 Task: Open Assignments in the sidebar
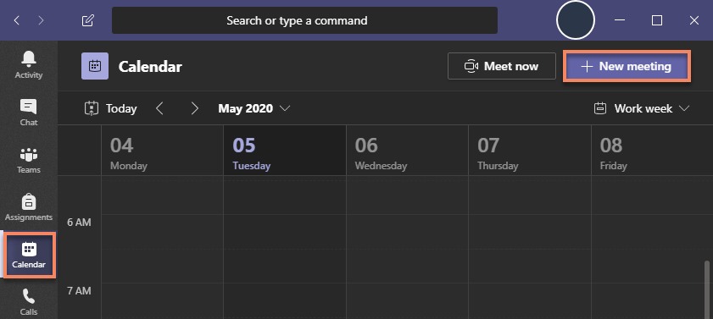[29, 207]
